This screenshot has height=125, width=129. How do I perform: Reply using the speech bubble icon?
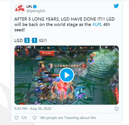click(x=35, y=118)
